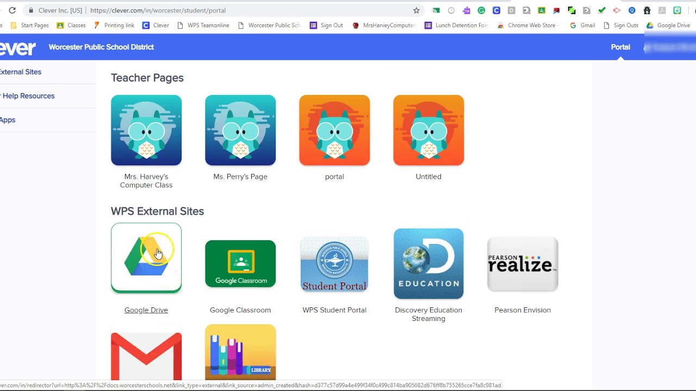Click the blue Clever extension icon
The image size is (696, 391).
496,10
